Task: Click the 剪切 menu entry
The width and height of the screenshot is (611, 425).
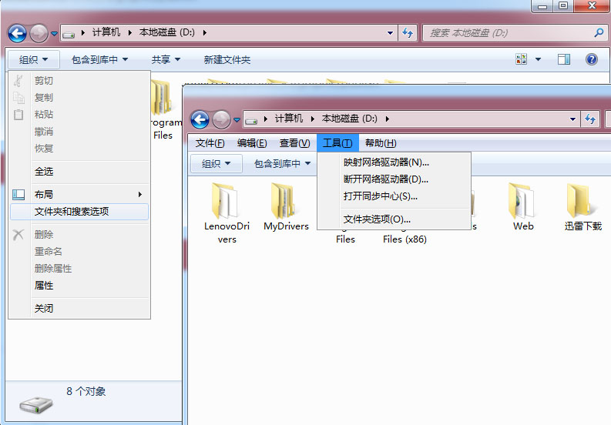Action: tap(79, 81)
